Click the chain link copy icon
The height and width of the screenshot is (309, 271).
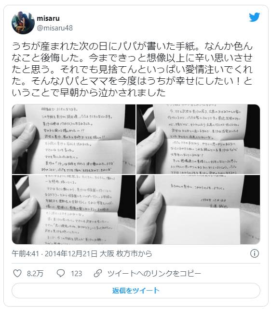point(98,273)
